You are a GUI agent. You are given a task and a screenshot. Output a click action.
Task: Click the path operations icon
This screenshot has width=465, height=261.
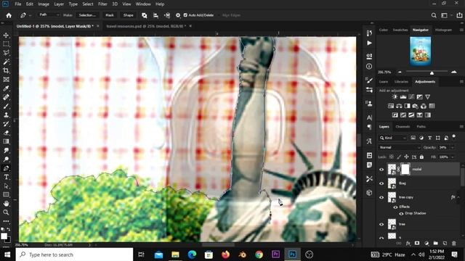[x=145, y=15]
